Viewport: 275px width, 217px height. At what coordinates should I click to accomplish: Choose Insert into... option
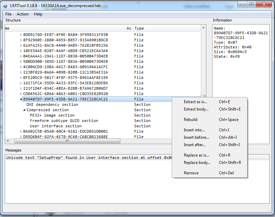click(x=209, y=130)
